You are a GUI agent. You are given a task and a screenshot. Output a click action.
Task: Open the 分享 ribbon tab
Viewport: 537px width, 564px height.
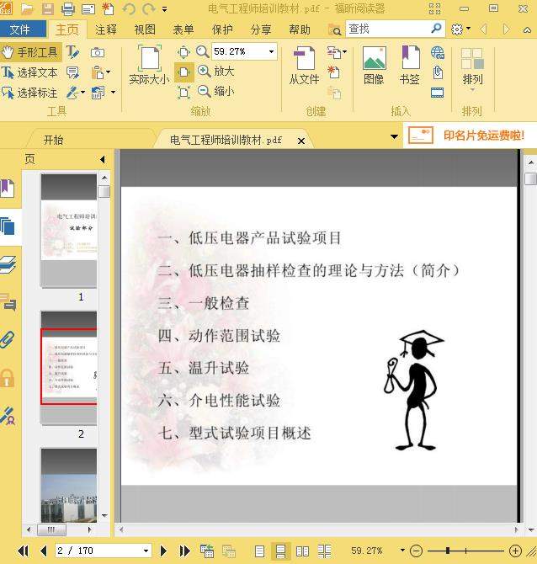coord(261,29)
